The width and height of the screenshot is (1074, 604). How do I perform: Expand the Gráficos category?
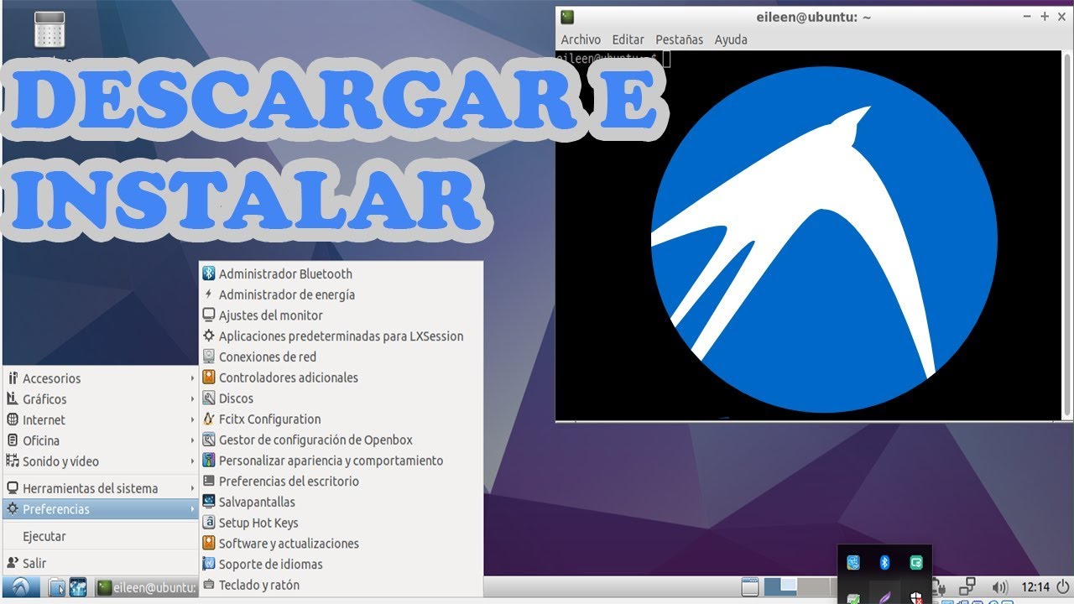coord(100,399)
